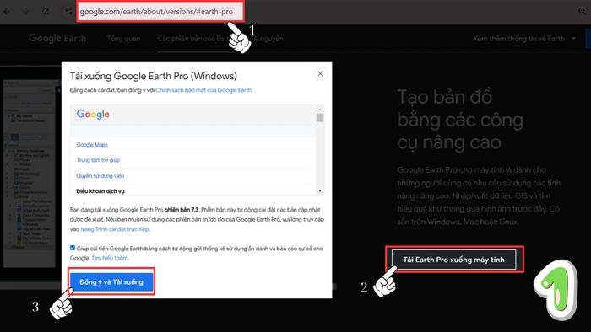This screenshot has height=332, width=591.
Task: Click the zoom magnifier icon in address bar
Action: [583, 11]
